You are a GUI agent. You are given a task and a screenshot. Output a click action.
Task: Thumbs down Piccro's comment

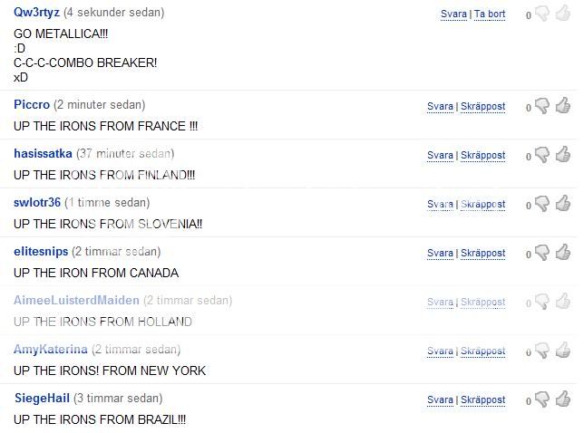point(542,106)
